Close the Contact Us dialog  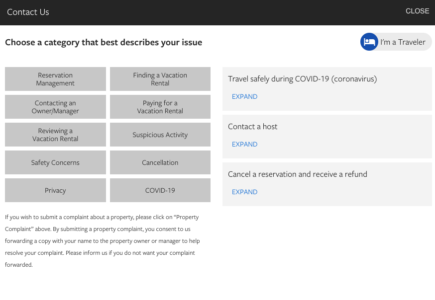(417, 11)
